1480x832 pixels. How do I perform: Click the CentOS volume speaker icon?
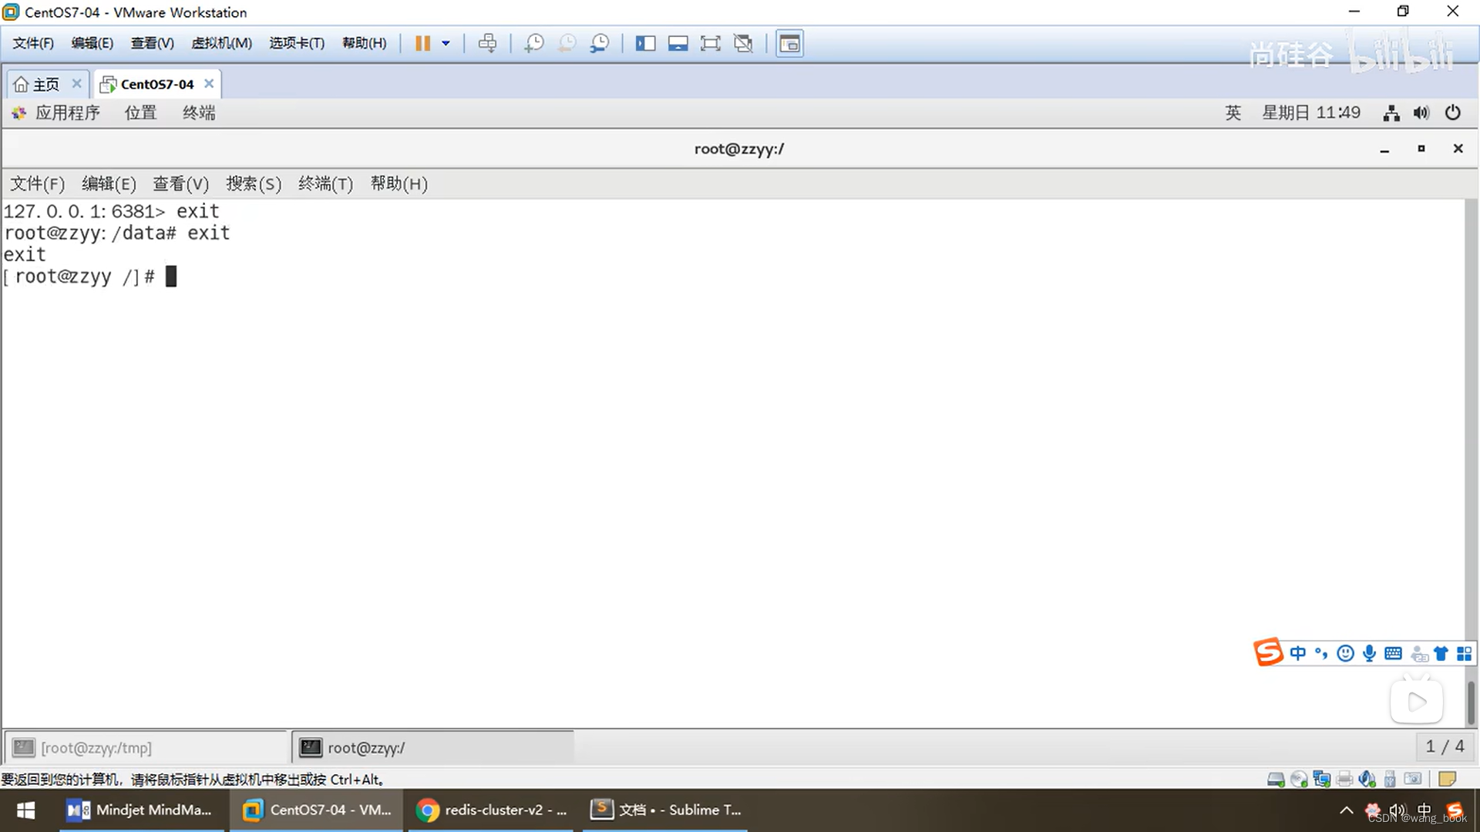pyautogui.click(x=1421, y=113)
